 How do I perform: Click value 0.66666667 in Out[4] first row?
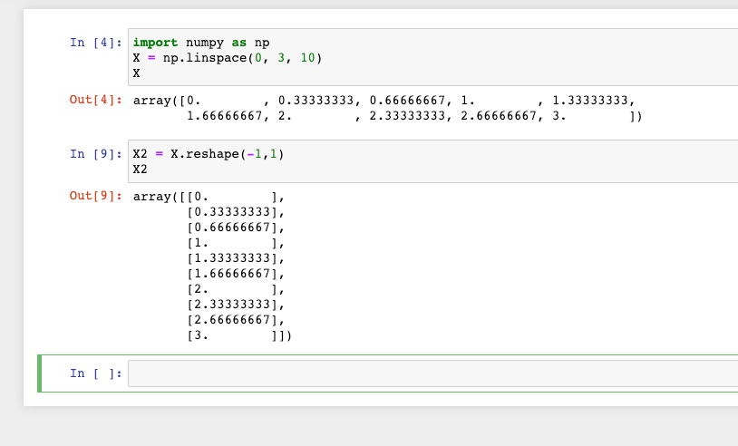[407, 101]
